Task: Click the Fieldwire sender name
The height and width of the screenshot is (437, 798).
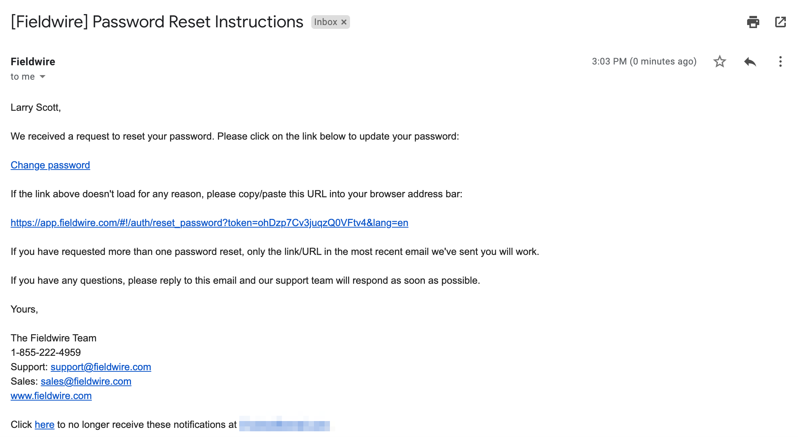Action: tap(33, 61)
